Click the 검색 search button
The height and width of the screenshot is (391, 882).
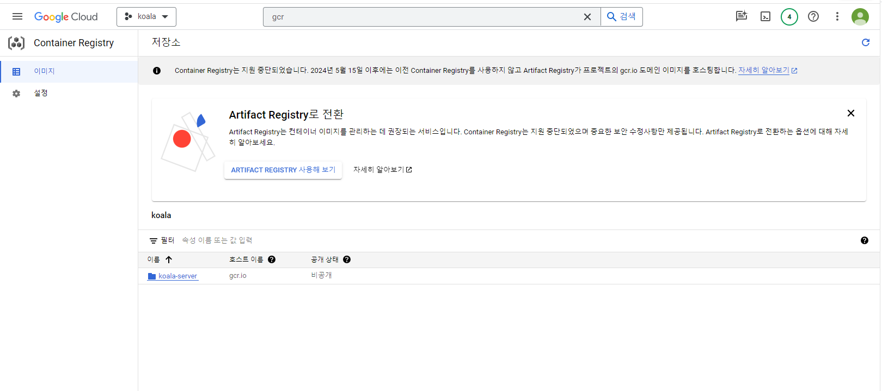point(622,17)
